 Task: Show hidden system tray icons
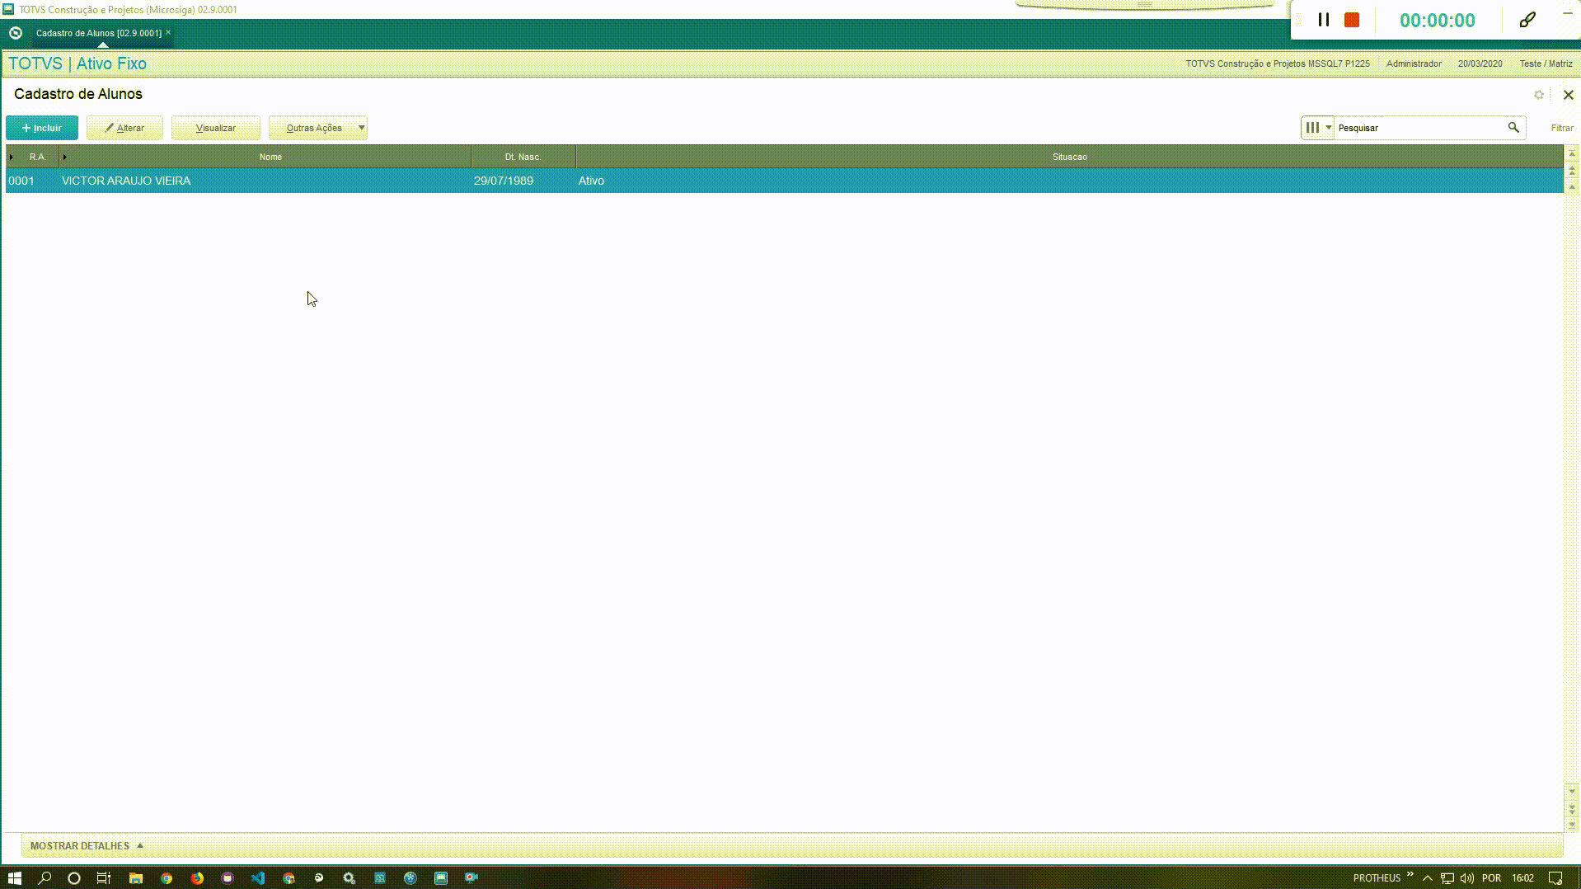(x=1428, y=878)
